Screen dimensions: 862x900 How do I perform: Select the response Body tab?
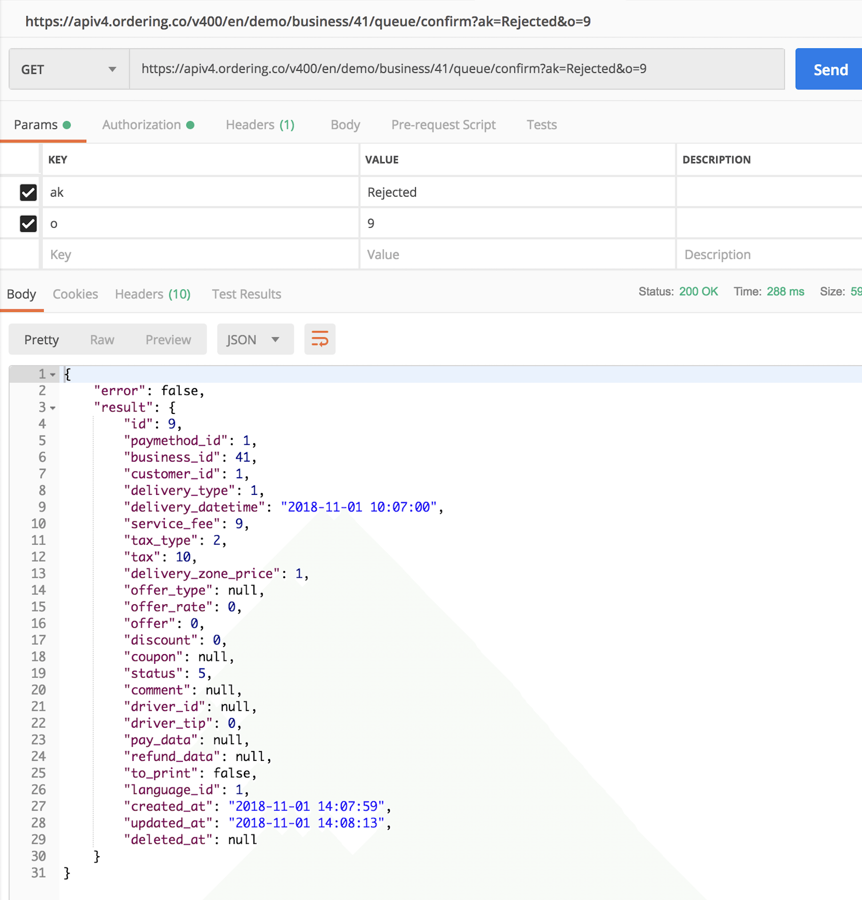[21, 294]
